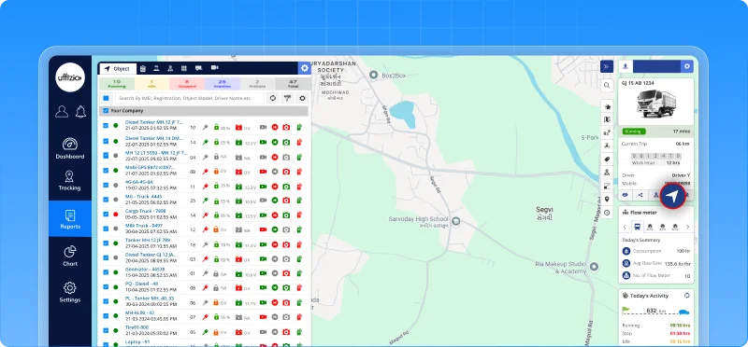Image resolution: width=748 pixels, height=347 pixels.
Task: Click the user profile icon in sidebar
Action: click(x=62, y=111)
